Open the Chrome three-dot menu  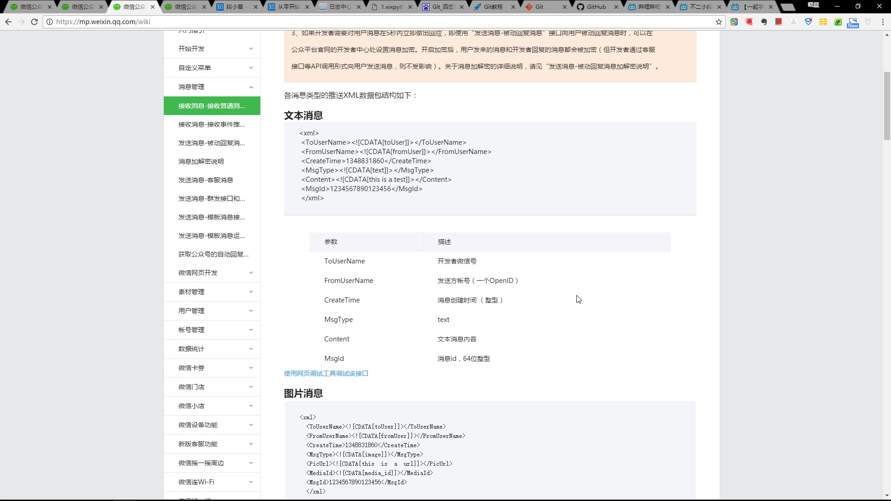point(883,22)
